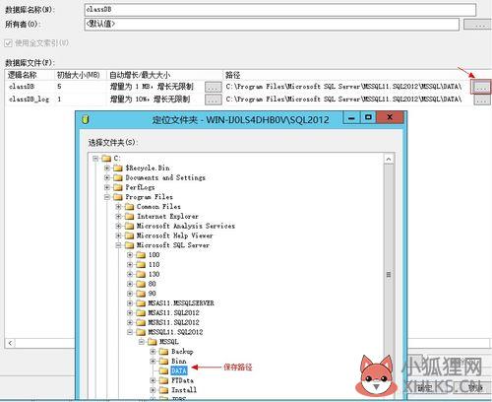Select the FTData folder in tree
Image resolution: width=492 pixels, height=402 pixels.
(x=182, y=380)
